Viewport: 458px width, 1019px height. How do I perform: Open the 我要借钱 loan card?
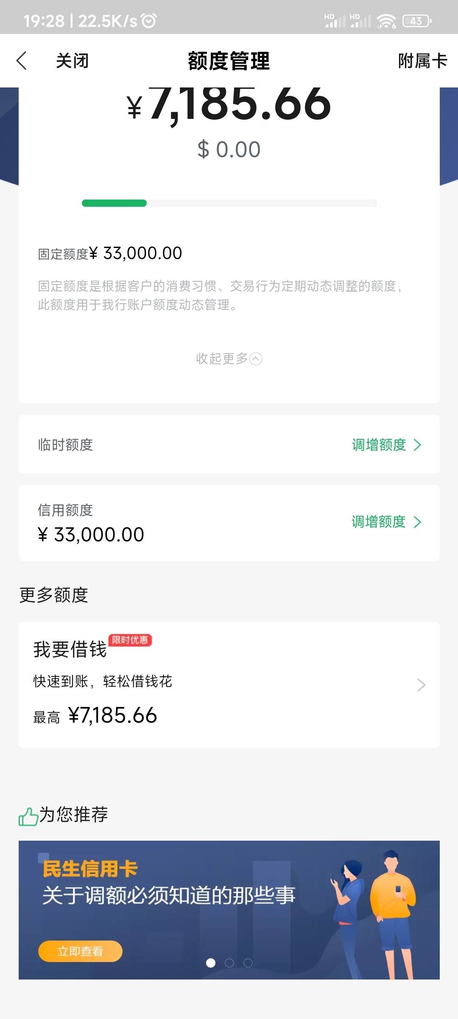click(x=229, y=685)
